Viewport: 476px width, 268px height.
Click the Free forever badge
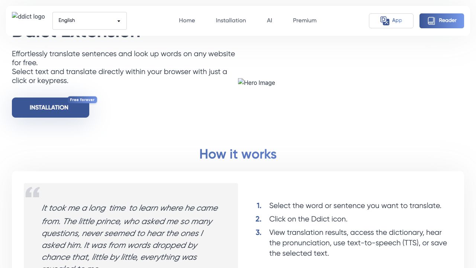pos(82,100)
